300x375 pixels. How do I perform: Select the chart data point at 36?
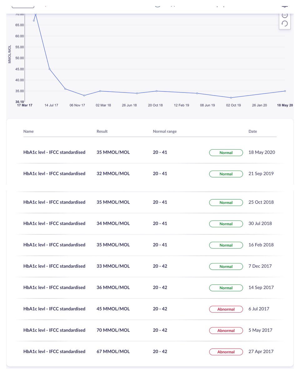click(65, 89)
